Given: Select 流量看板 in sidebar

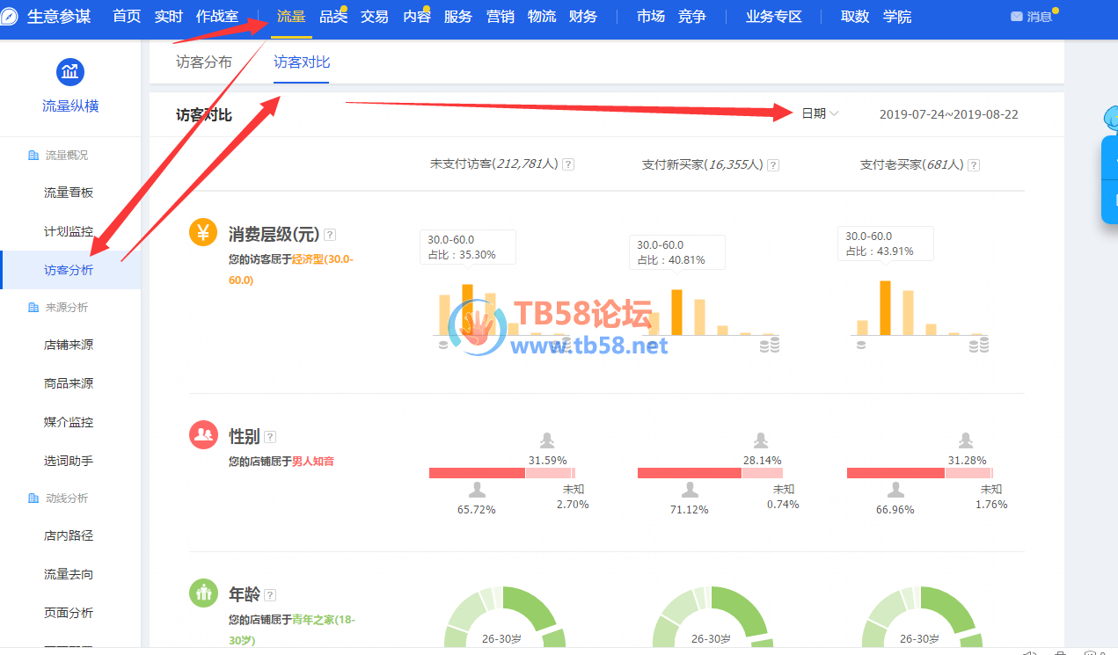Looking at the screenshot, I should coord(69,193).
